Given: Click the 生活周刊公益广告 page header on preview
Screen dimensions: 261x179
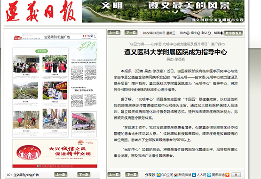Looking at the screenshot, I should [x=57, y=37].
